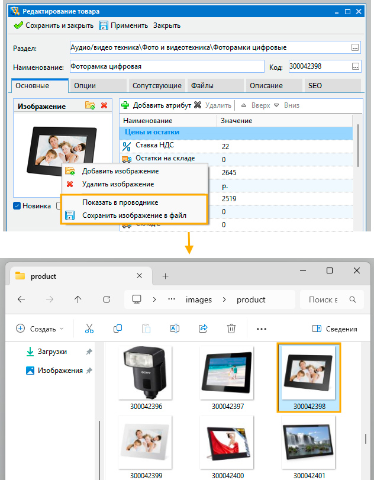The width and height of the screenshot is (374, 480).
Task: Click the This PC monitor icon in breadcrumb
Action: tap(137, 299)
